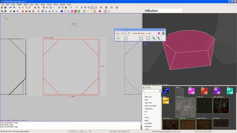Toggle the inner-square frame button in UV tool
Screen dimensions: 237x133
(x=141, y=38)
